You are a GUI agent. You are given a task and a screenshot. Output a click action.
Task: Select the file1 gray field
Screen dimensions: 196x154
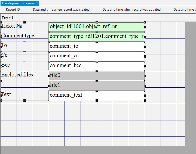pyautogui.click(x=97, y=85)
